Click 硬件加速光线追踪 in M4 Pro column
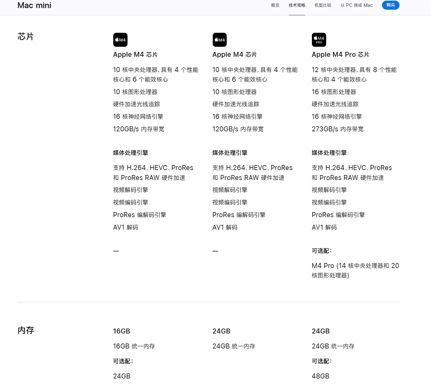The image size is (431, 390). pyautogui.click(x=335, y=104)
